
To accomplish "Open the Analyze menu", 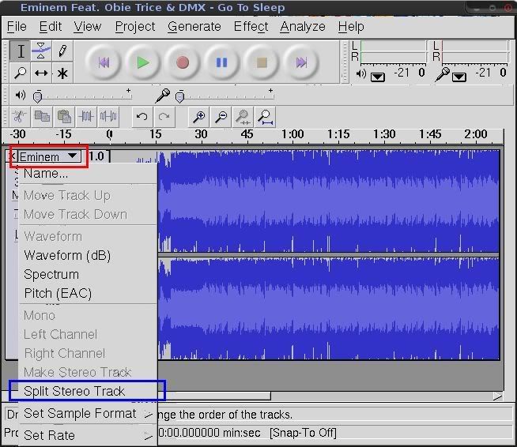I will [303, 26].
